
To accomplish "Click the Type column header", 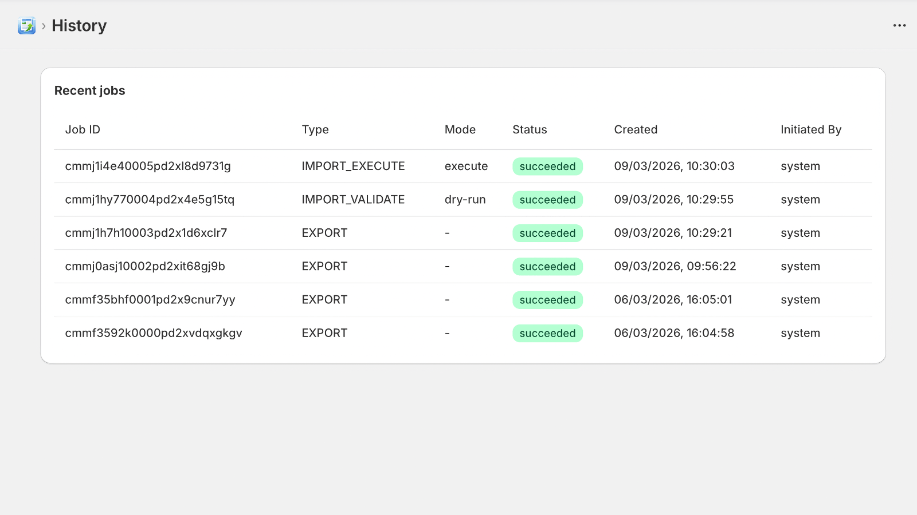I will tap(315, 130).
